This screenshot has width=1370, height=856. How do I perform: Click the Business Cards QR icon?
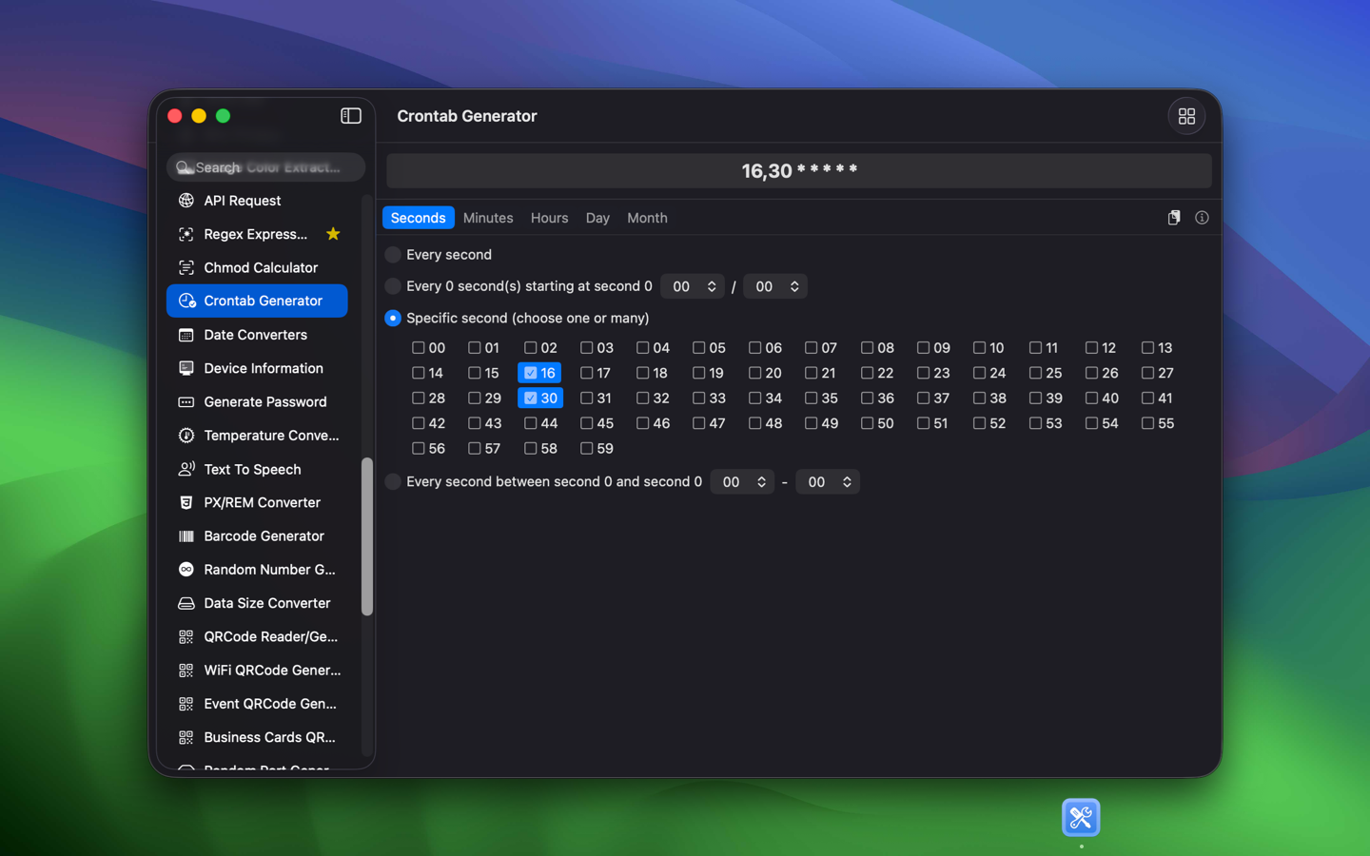click(186, 737)
